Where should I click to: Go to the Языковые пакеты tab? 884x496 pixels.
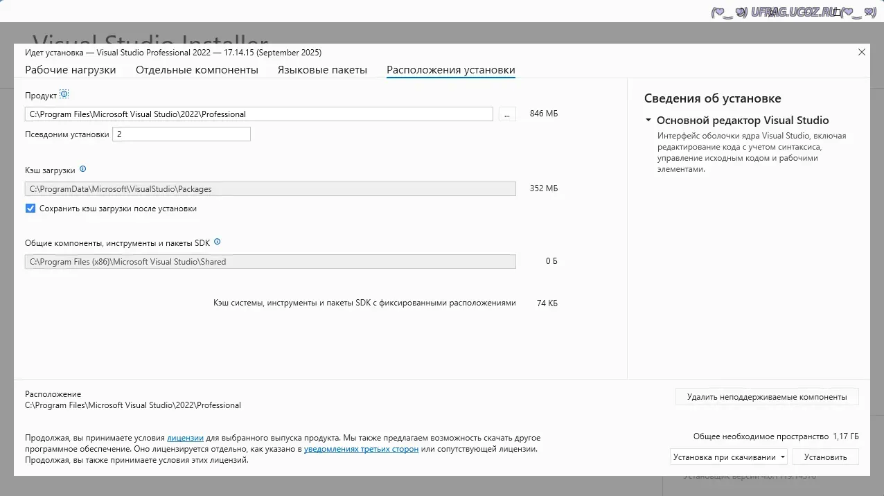click(322, 70)
